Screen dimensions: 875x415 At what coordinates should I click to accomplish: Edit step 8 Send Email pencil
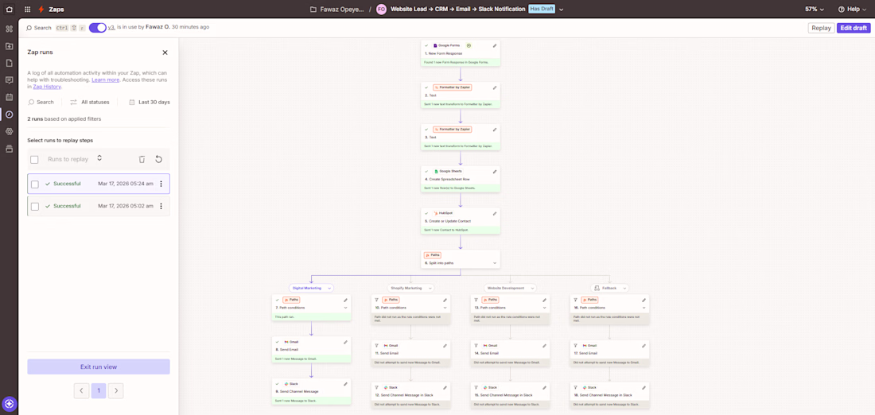[x=345, y=342]
